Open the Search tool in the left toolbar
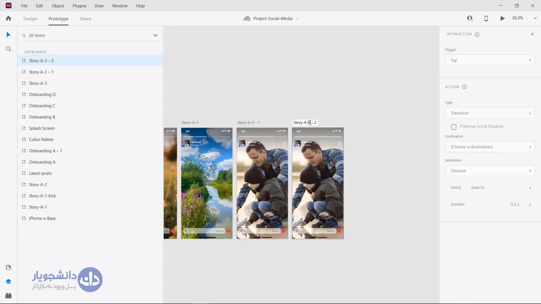 tap(8, 49)
